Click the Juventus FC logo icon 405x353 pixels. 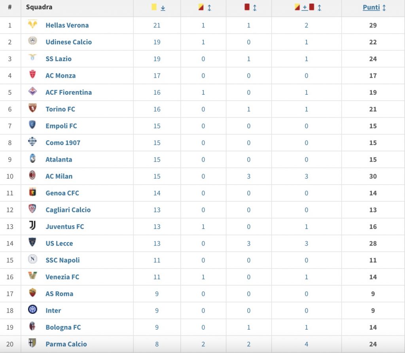[32, 226]
